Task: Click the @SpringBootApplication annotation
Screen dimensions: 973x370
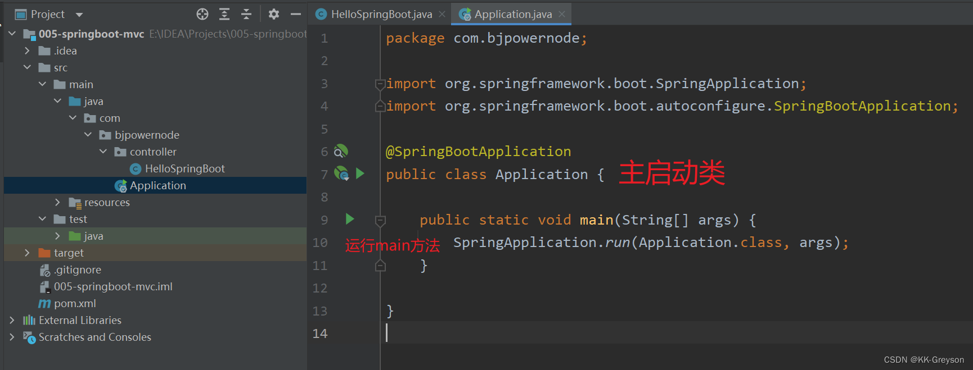Action: point(478,152)
